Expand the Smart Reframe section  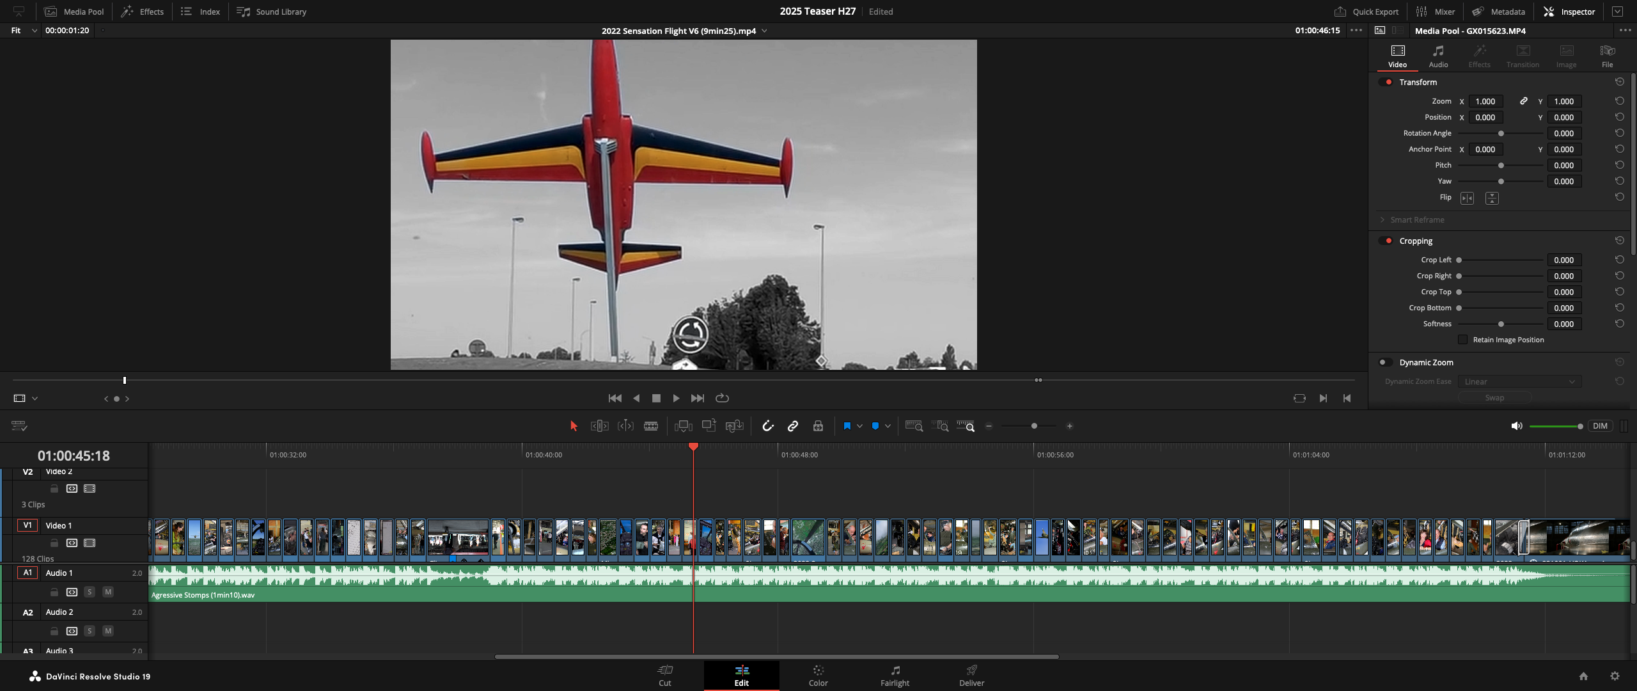(x=1382, y=220)
